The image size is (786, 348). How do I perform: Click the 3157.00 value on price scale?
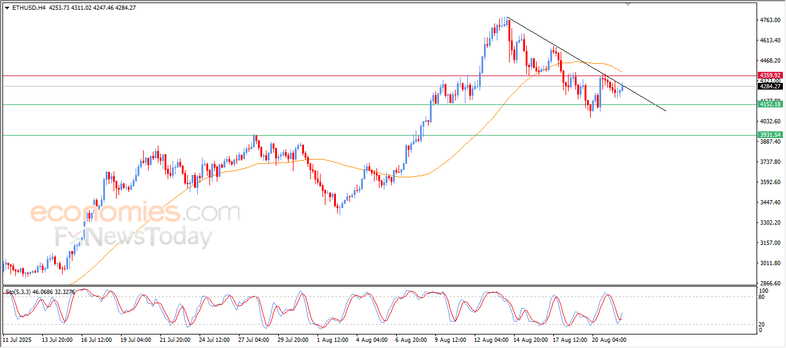(769, 243)
